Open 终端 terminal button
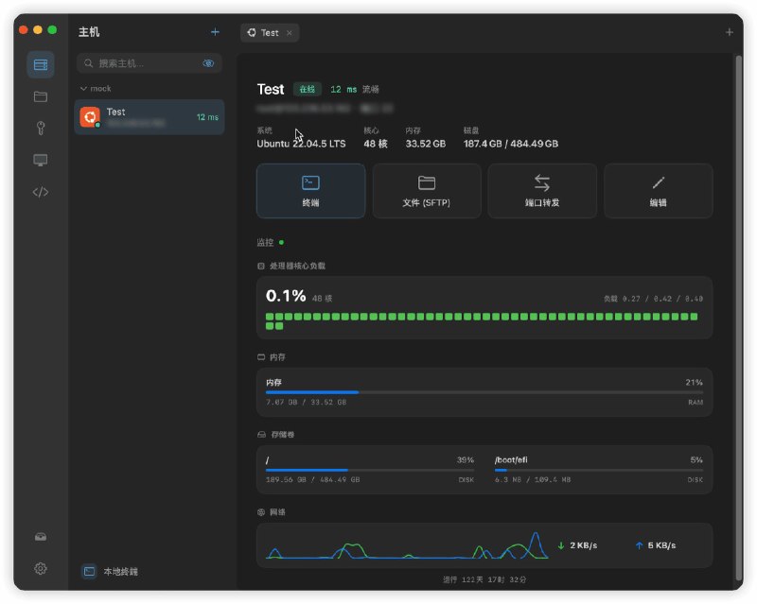The image size is (757, 604). tap(310, 191)
